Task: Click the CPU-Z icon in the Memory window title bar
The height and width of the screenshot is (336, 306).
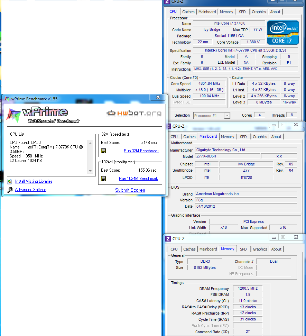Action: pos(168,238)
